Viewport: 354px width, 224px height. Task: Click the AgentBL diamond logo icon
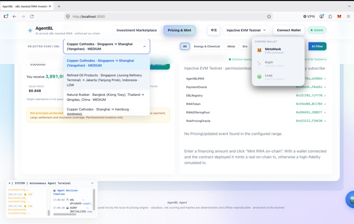(x=30, y=30)
